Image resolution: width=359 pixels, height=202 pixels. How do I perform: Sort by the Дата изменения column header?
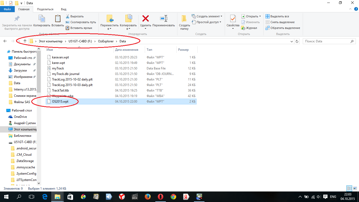tap(127, 50)
